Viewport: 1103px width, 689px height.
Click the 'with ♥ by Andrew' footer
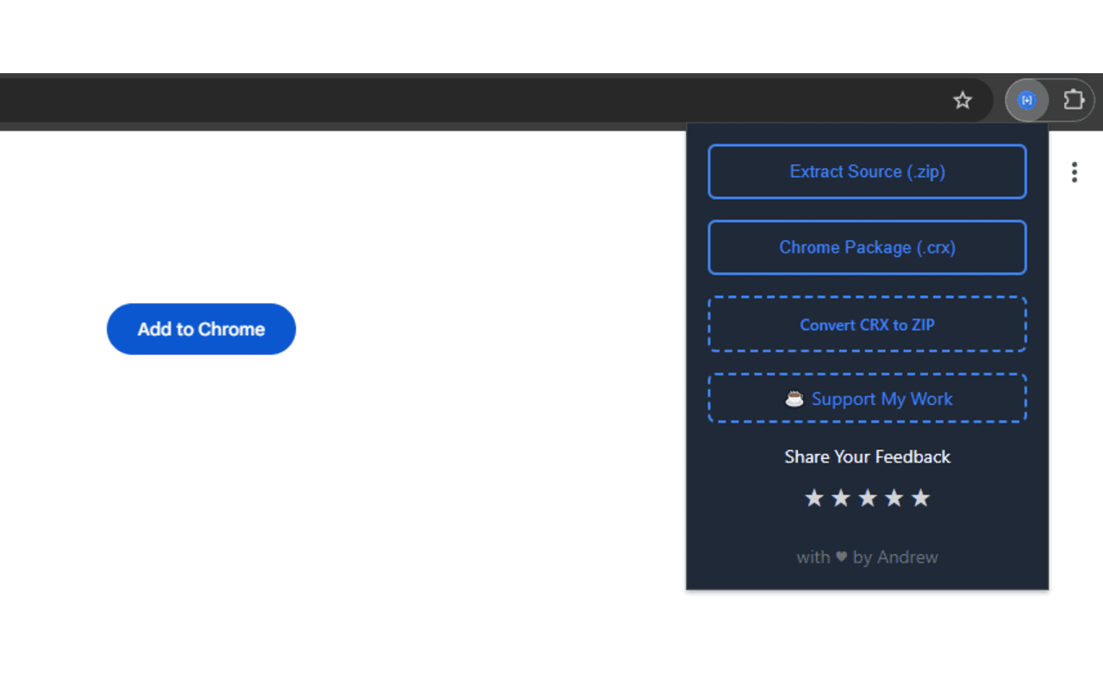click(x=867, y=557)
